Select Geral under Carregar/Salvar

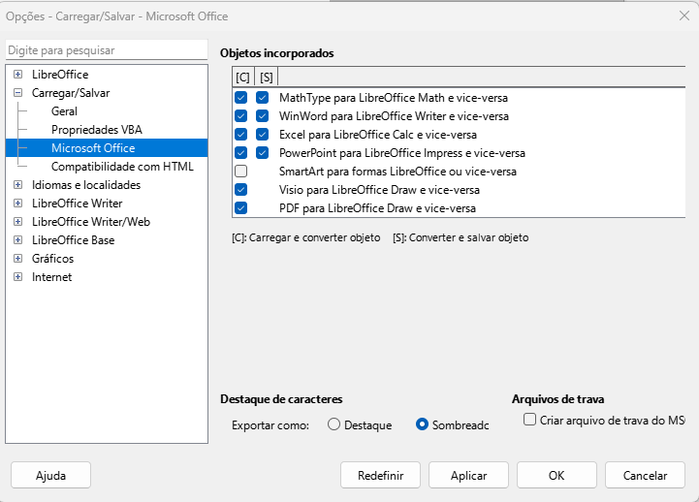[x=64, y=111]
